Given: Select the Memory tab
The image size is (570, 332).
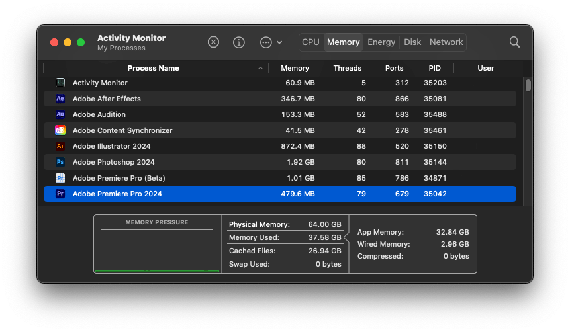Looking at the screenshot, I should (343, 42).
